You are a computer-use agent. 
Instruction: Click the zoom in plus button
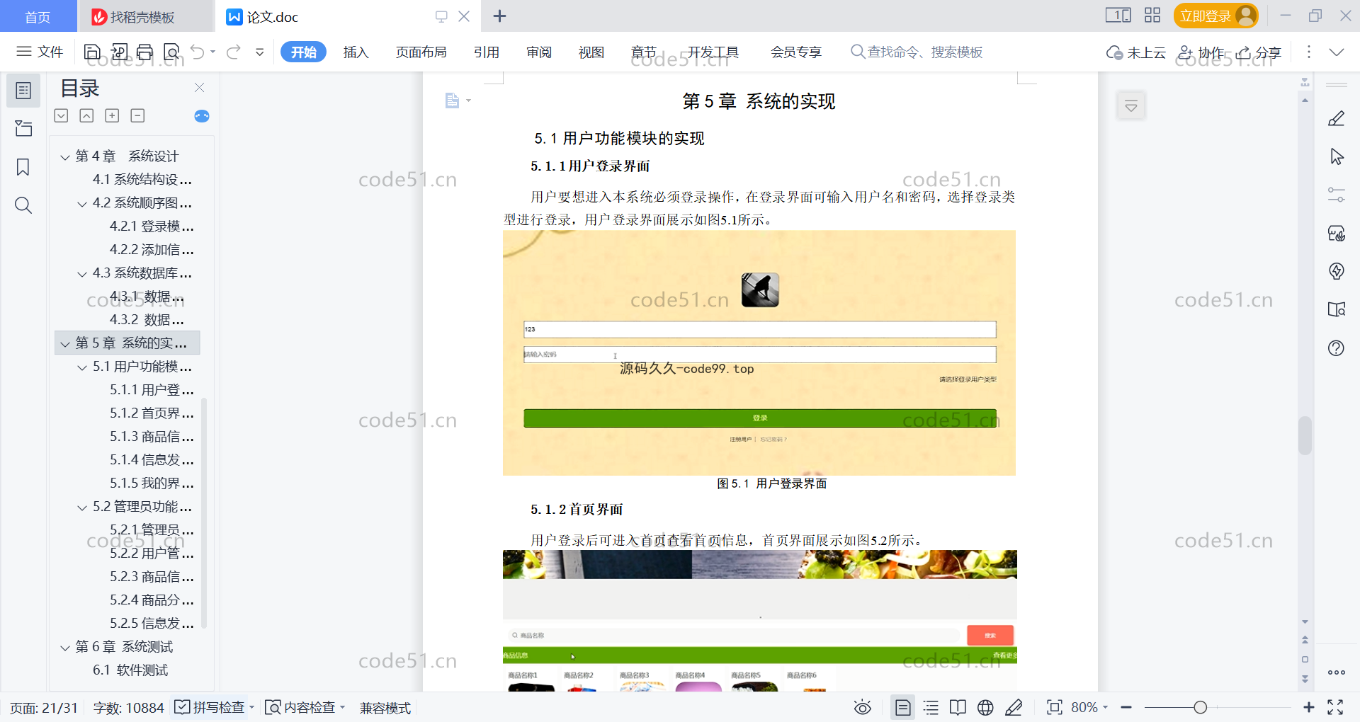tap(1308, 707)
